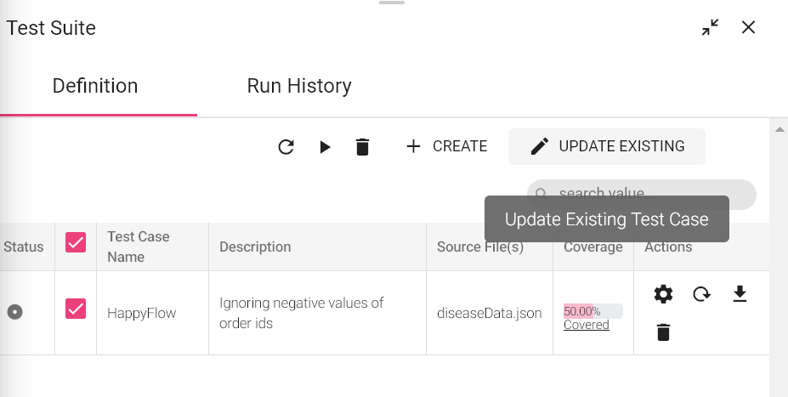788x397 pixels.
Task: Click the CREATE button
Action: pyautogui.click(x=446, y=146)
